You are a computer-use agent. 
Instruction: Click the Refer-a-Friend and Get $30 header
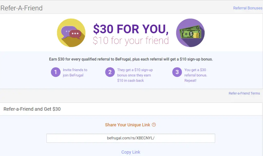[32, 109]
